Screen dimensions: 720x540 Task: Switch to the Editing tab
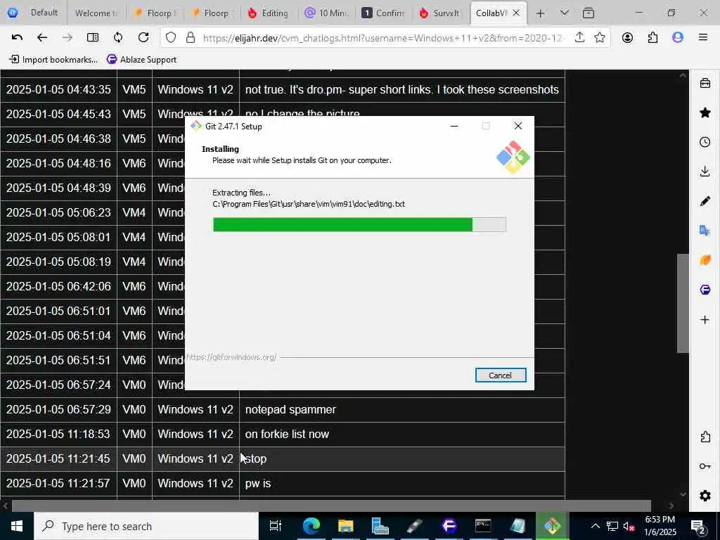pos(268,13)
